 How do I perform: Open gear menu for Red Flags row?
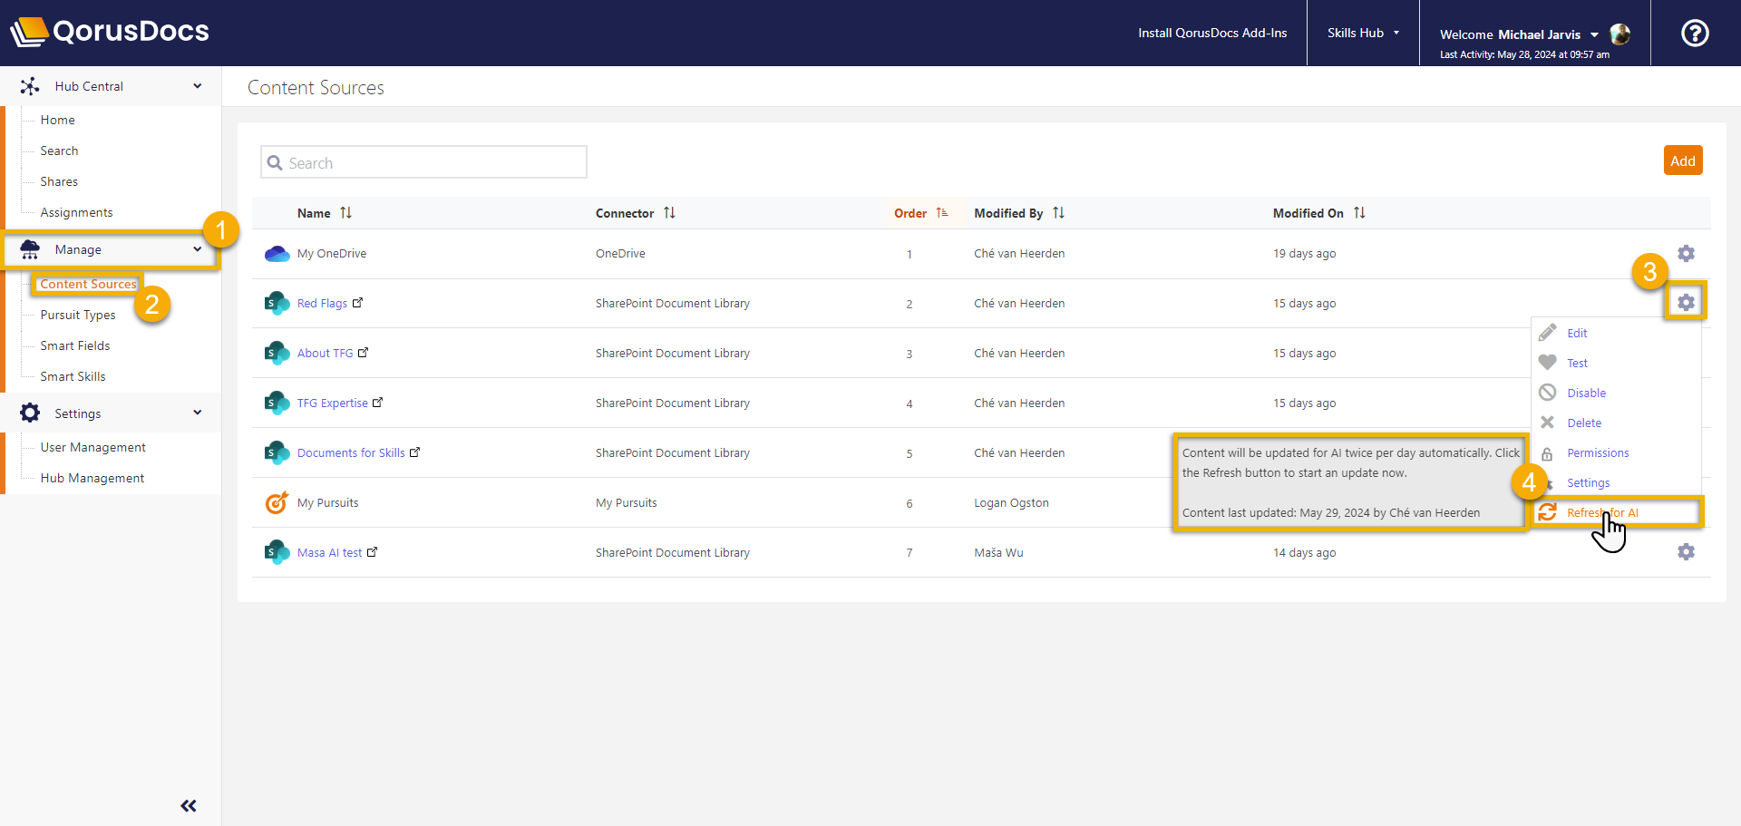tap(1686, 302)
